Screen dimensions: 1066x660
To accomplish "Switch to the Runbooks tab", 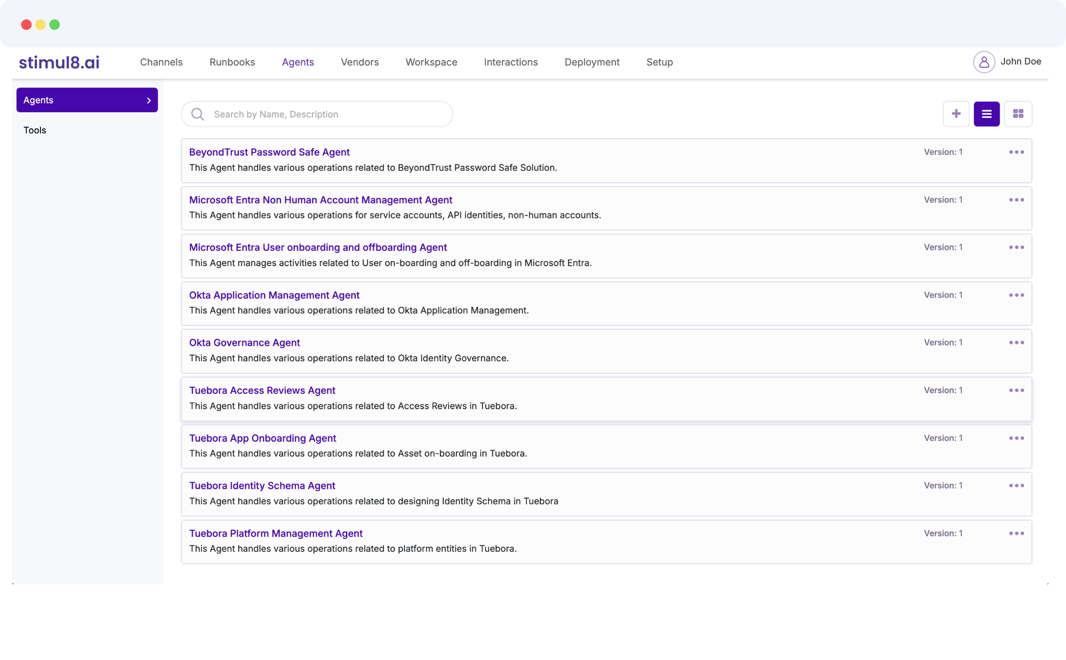I will (x=232, y=62).
